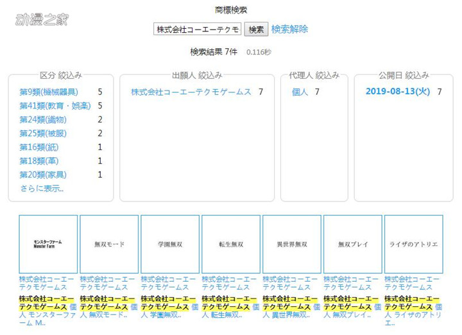Focus the trademark search input field
The image size is (462, 335).
pos(198,29)
